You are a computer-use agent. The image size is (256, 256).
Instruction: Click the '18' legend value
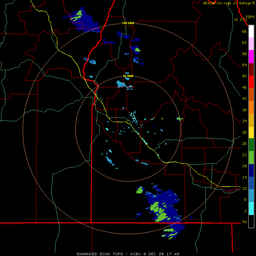(x=244, y=166)
